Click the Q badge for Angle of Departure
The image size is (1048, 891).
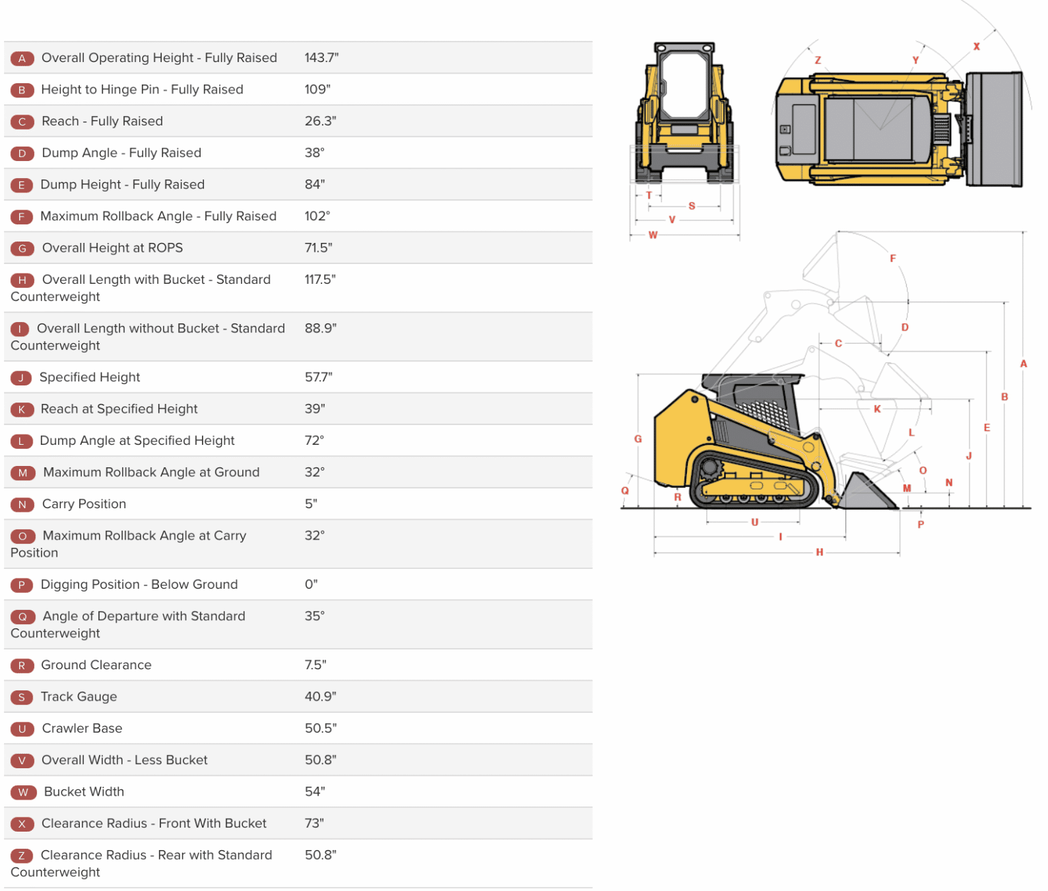(x=23, y=616)
